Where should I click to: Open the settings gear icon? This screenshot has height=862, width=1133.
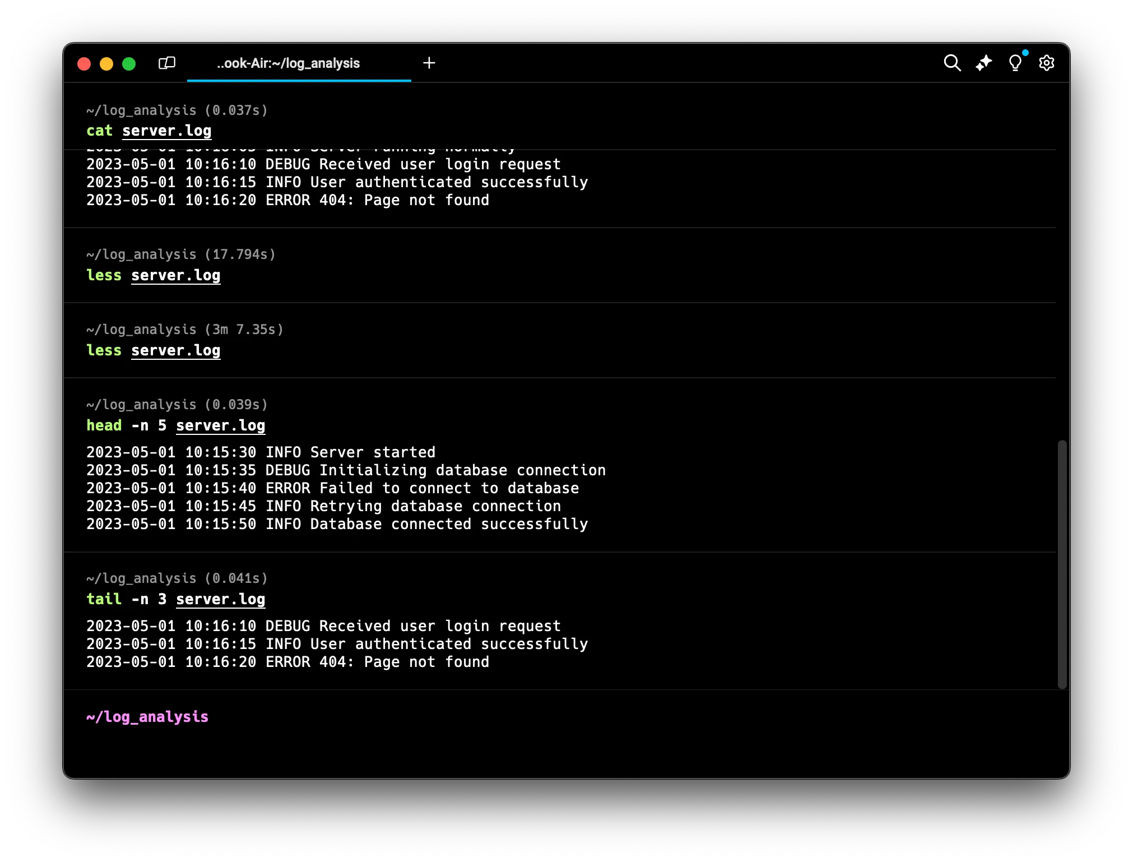[x=1046, y=63]
